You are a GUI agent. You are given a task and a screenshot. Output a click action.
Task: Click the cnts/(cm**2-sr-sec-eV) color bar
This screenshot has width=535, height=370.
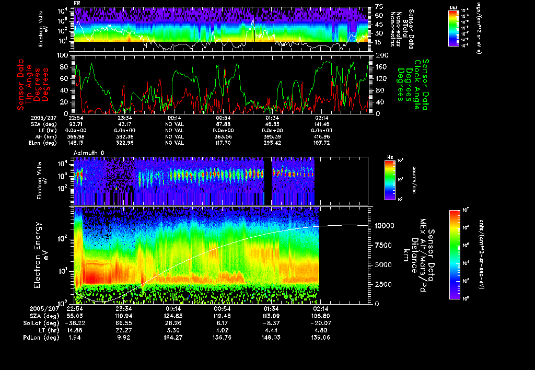455,255
